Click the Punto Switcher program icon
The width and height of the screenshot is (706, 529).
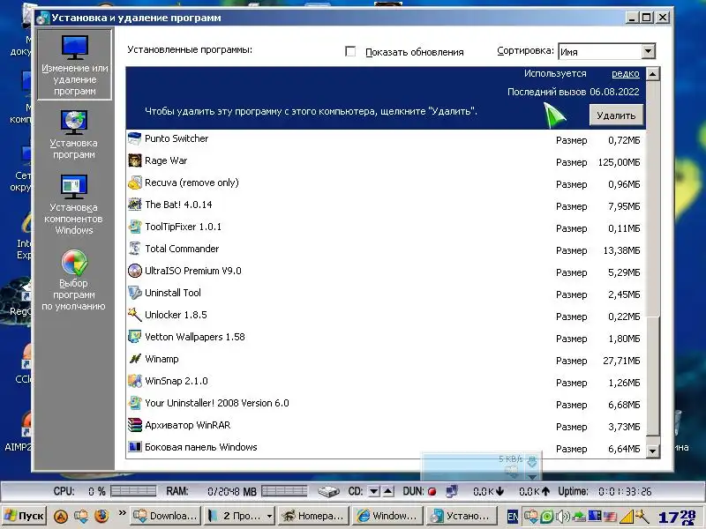135,138
